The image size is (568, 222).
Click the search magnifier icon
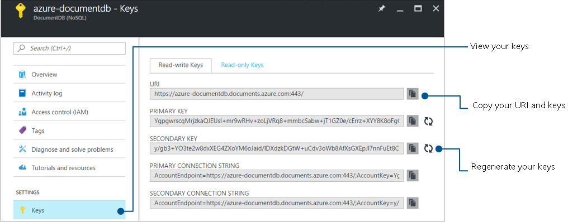point(22,48)
